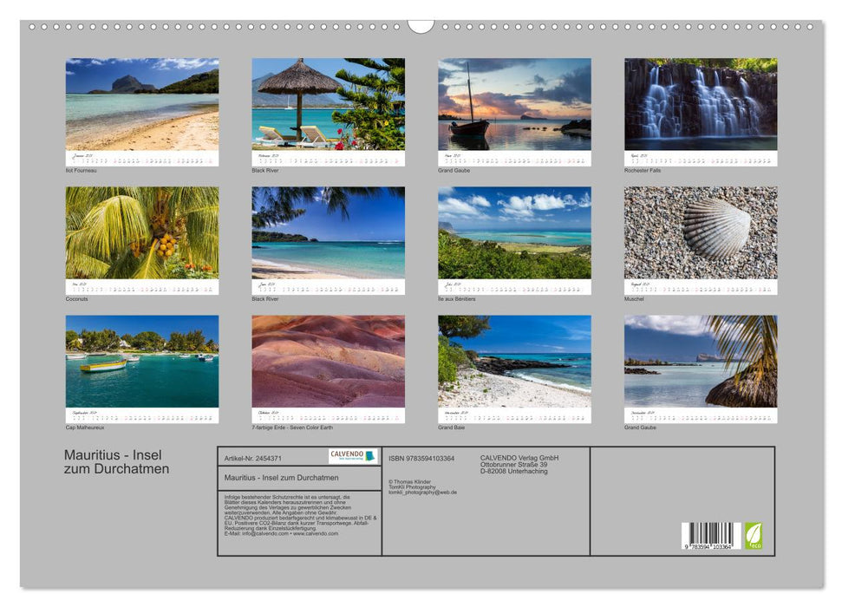
Task: Click the caption 'Muschel'
Action: click(634, 298)
